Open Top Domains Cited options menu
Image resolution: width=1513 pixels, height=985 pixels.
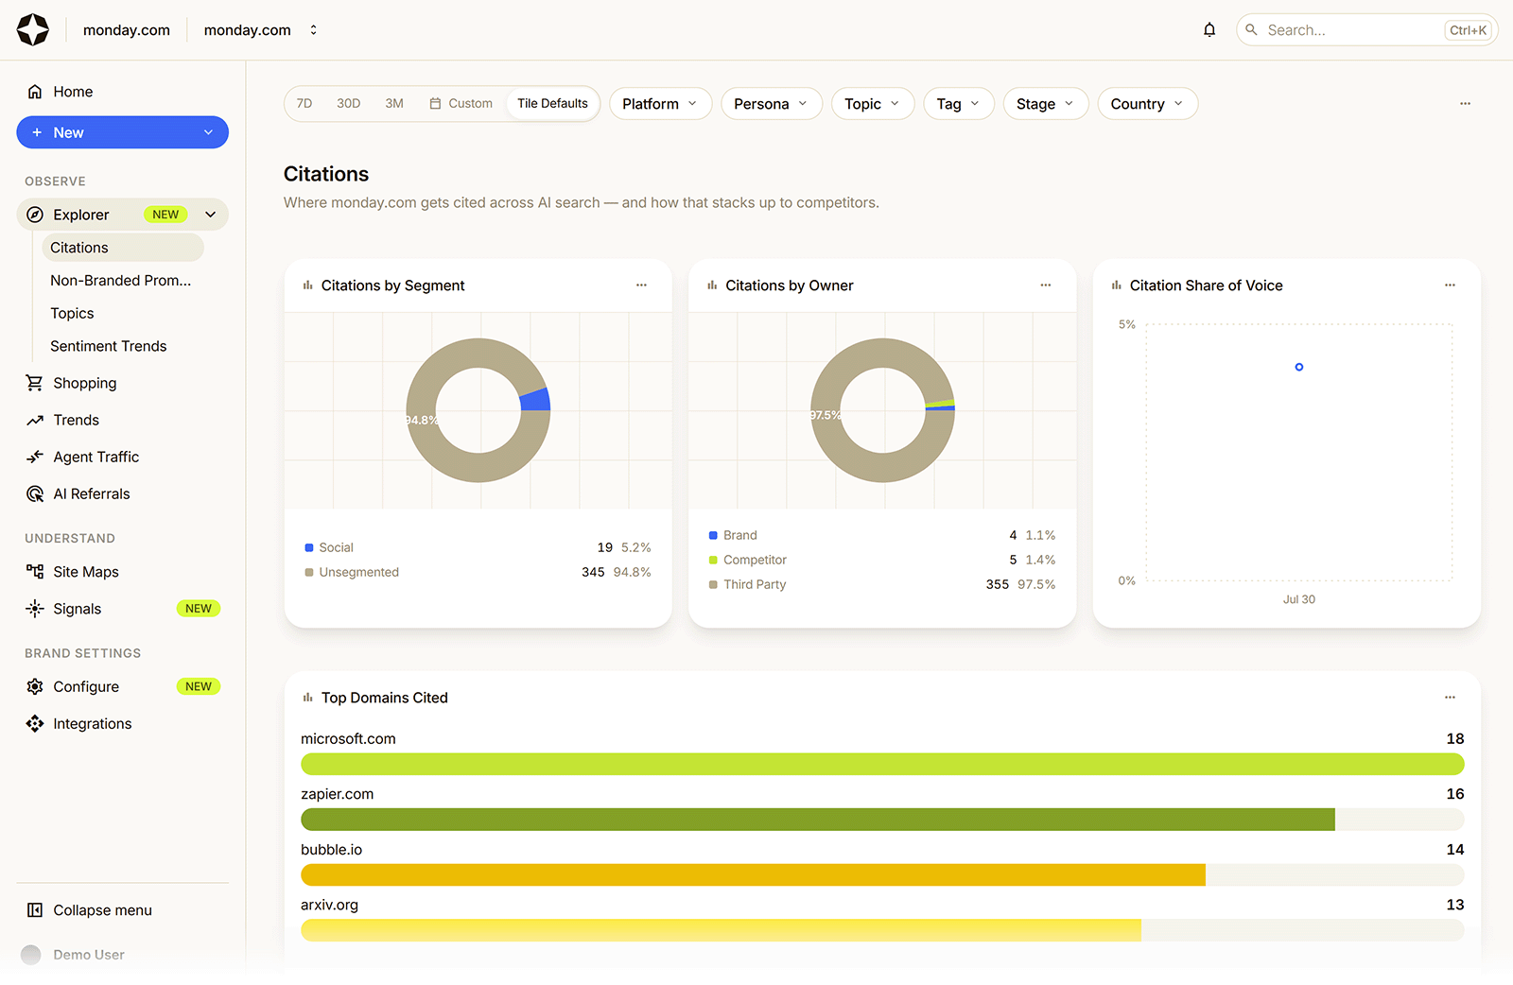[1450, 698]
